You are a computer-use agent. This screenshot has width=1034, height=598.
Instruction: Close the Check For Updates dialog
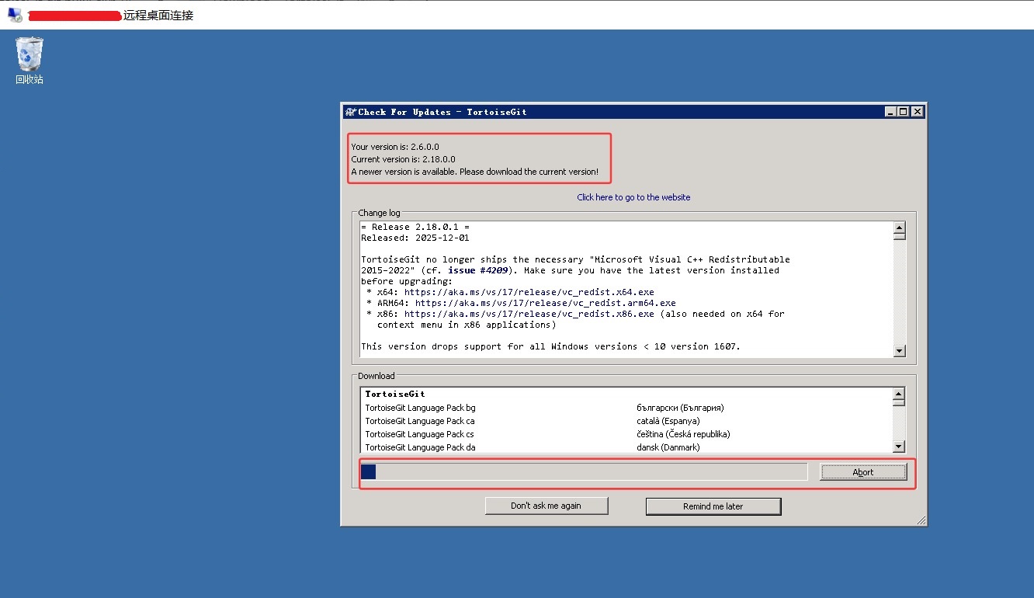[x=917, y=112]
